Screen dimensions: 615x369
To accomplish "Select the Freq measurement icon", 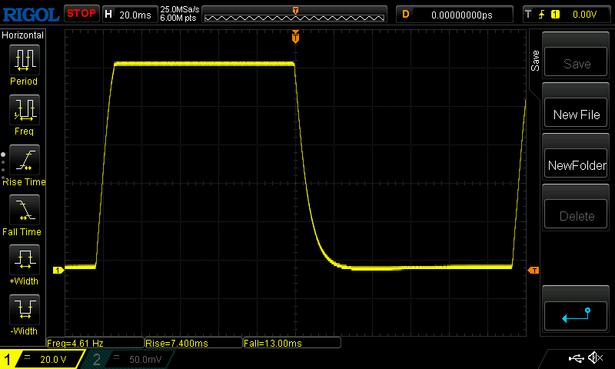I will click(25, 110).
